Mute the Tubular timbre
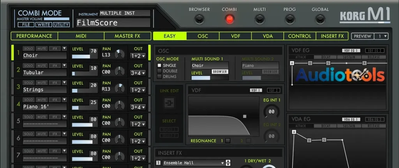This screenshot has width=399, height=168. click(41, 65)
